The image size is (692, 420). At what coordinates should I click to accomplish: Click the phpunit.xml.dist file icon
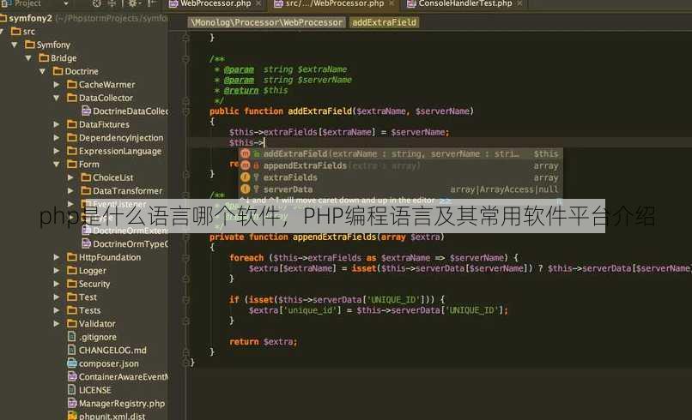tap(72, 416)
